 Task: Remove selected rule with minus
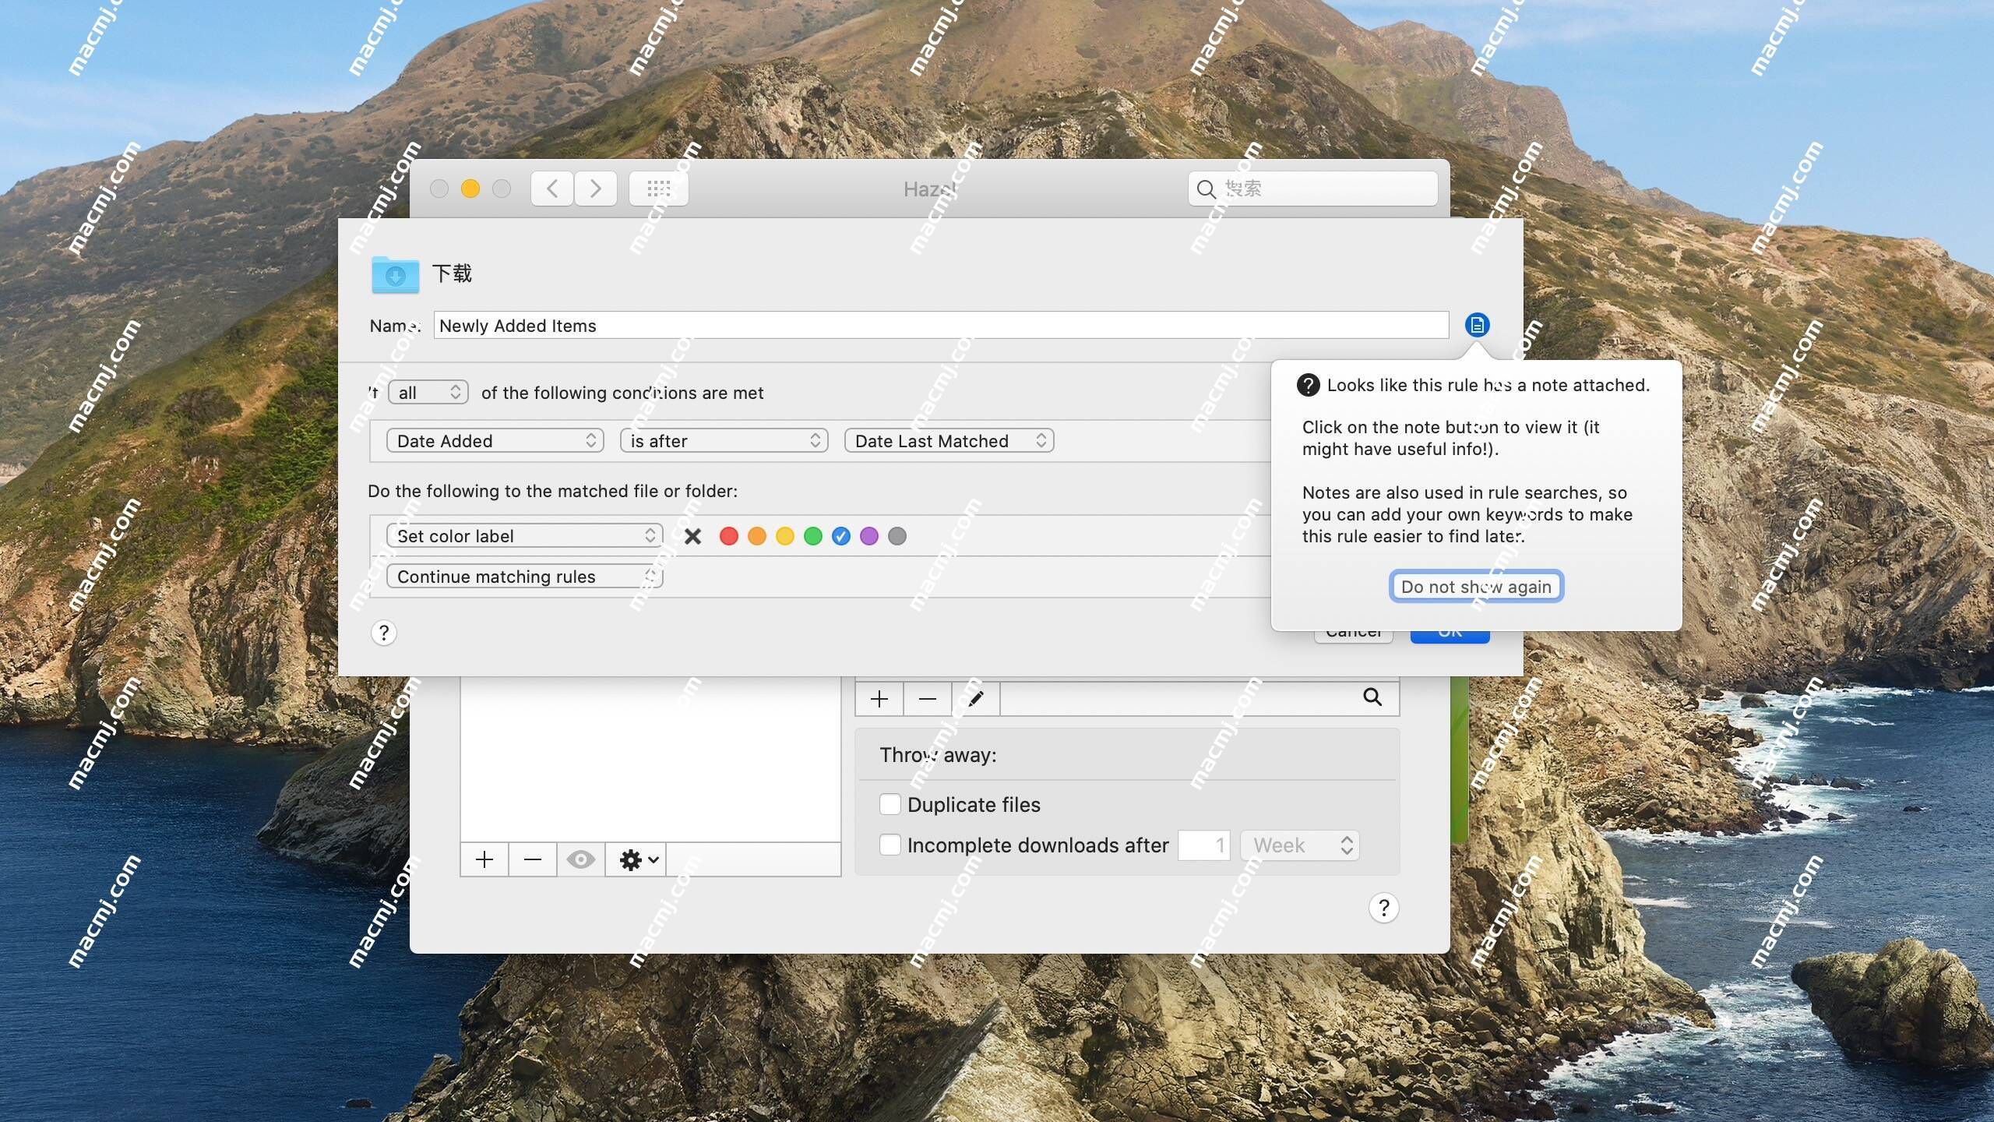(928, 699)
